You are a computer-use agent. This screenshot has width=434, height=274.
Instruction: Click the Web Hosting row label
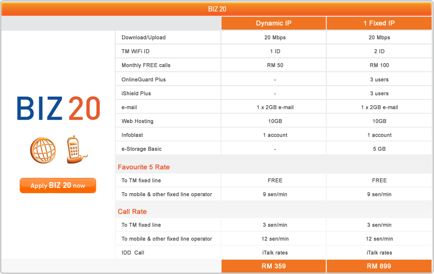click(137, 121)
